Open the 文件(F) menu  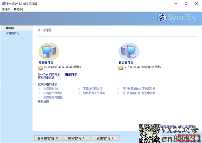click(6, 9)
